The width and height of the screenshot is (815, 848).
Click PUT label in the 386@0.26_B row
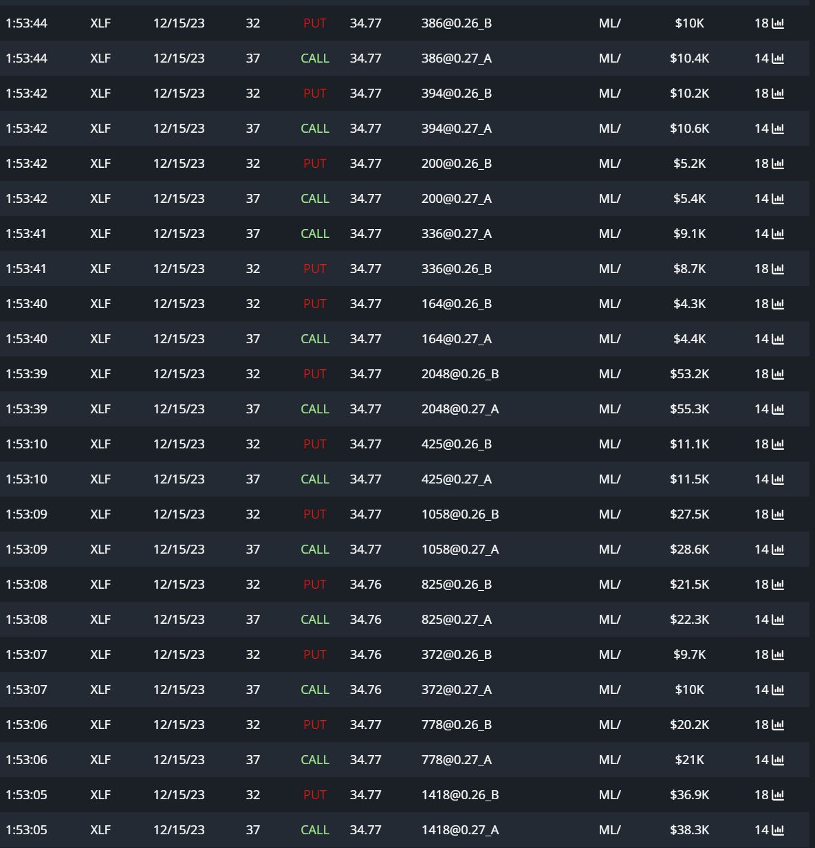[x=315, y=23]
